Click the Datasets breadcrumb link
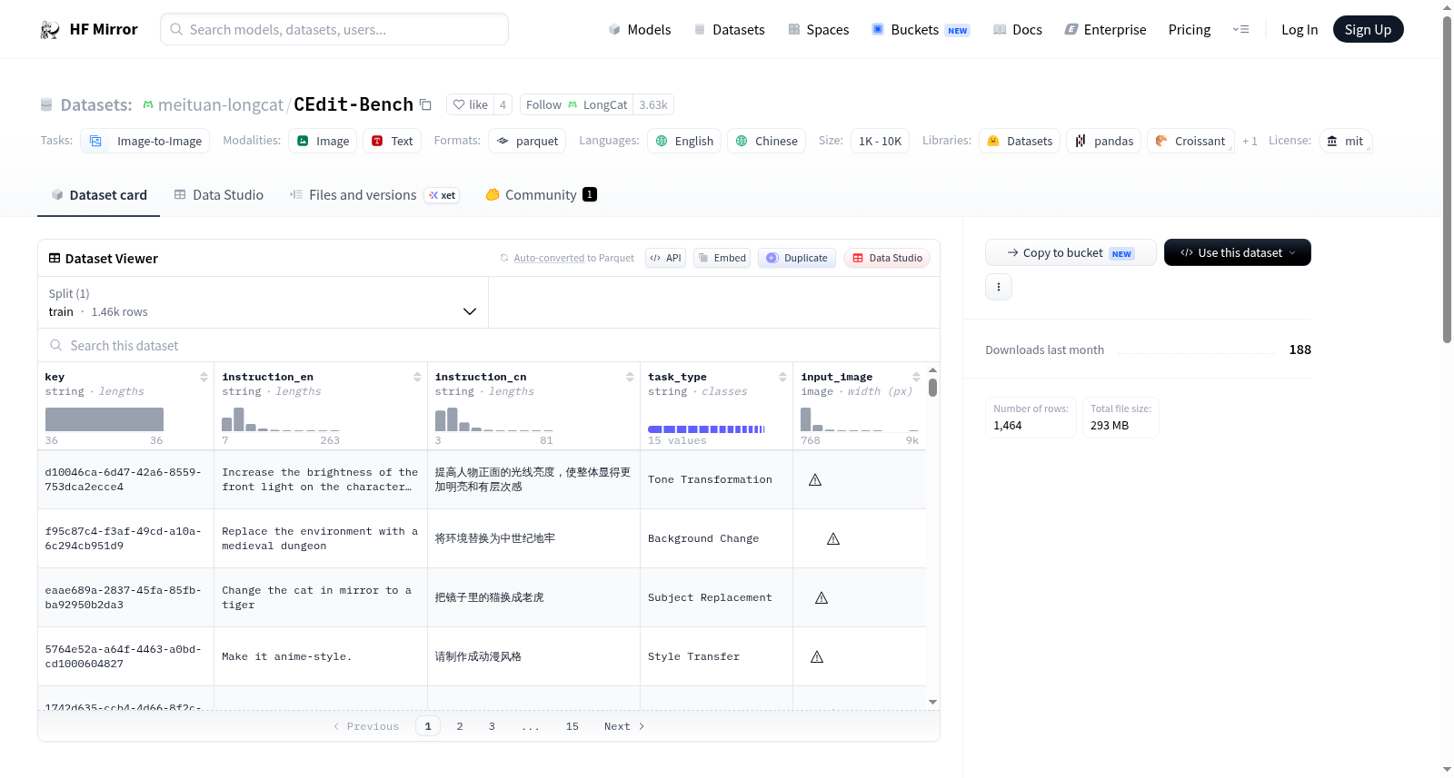This screenshot has width=1454, height=778. 96,104
